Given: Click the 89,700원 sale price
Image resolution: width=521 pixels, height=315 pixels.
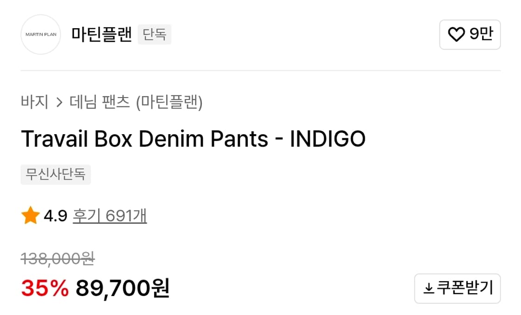Looking at the screenshot, I should click(123, 288).
